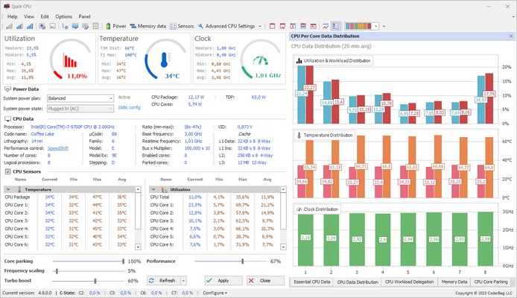Click the green clock speed gauge

pos(261,62)
